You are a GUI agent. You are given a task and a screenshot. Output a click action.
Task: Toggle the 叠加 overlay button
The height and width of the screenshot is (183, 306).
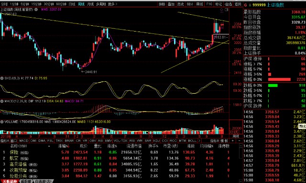coord(171,4)
